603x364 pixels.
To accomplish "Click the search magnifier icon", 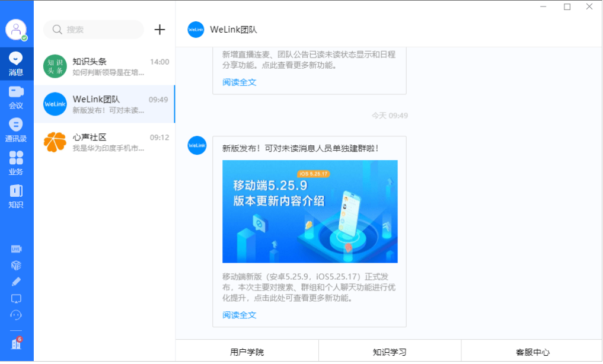I will (x=58, y=30).
